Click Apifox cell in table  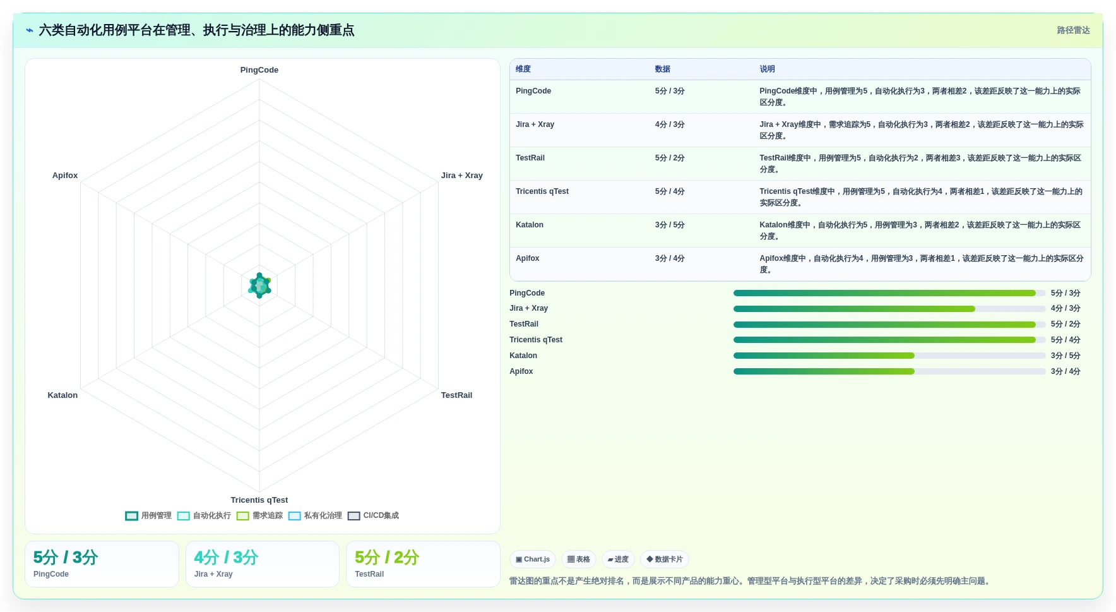[528, 258]
